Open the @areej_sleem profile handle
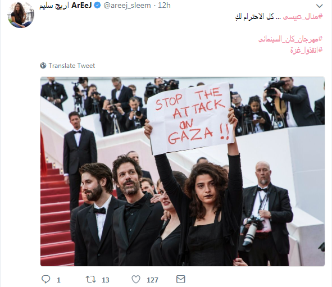Viewport: 332px width, 287px height. point(127,6)
